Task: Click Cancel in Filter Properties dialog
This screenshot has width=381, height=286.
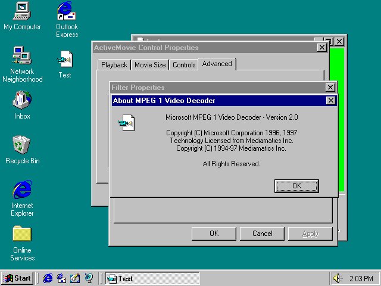Action: pos(262,234)
